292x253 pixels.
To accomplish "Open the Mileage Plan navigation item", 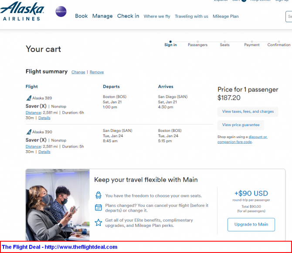I will (x=225, y=17).
